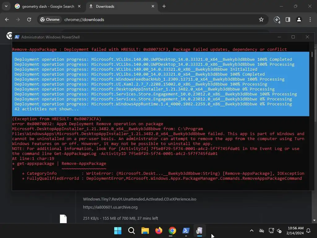Open the ia800601.us.archive.org source link
This screenshot has width=317, height=238.
110,207
